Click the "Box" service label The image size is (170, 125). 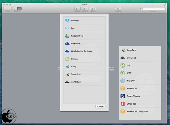tap(73, 28)
